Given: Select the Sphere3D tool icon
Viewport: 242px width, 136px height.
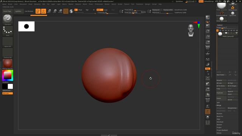Looking at the screenshot, I should [x=233, y=14].
